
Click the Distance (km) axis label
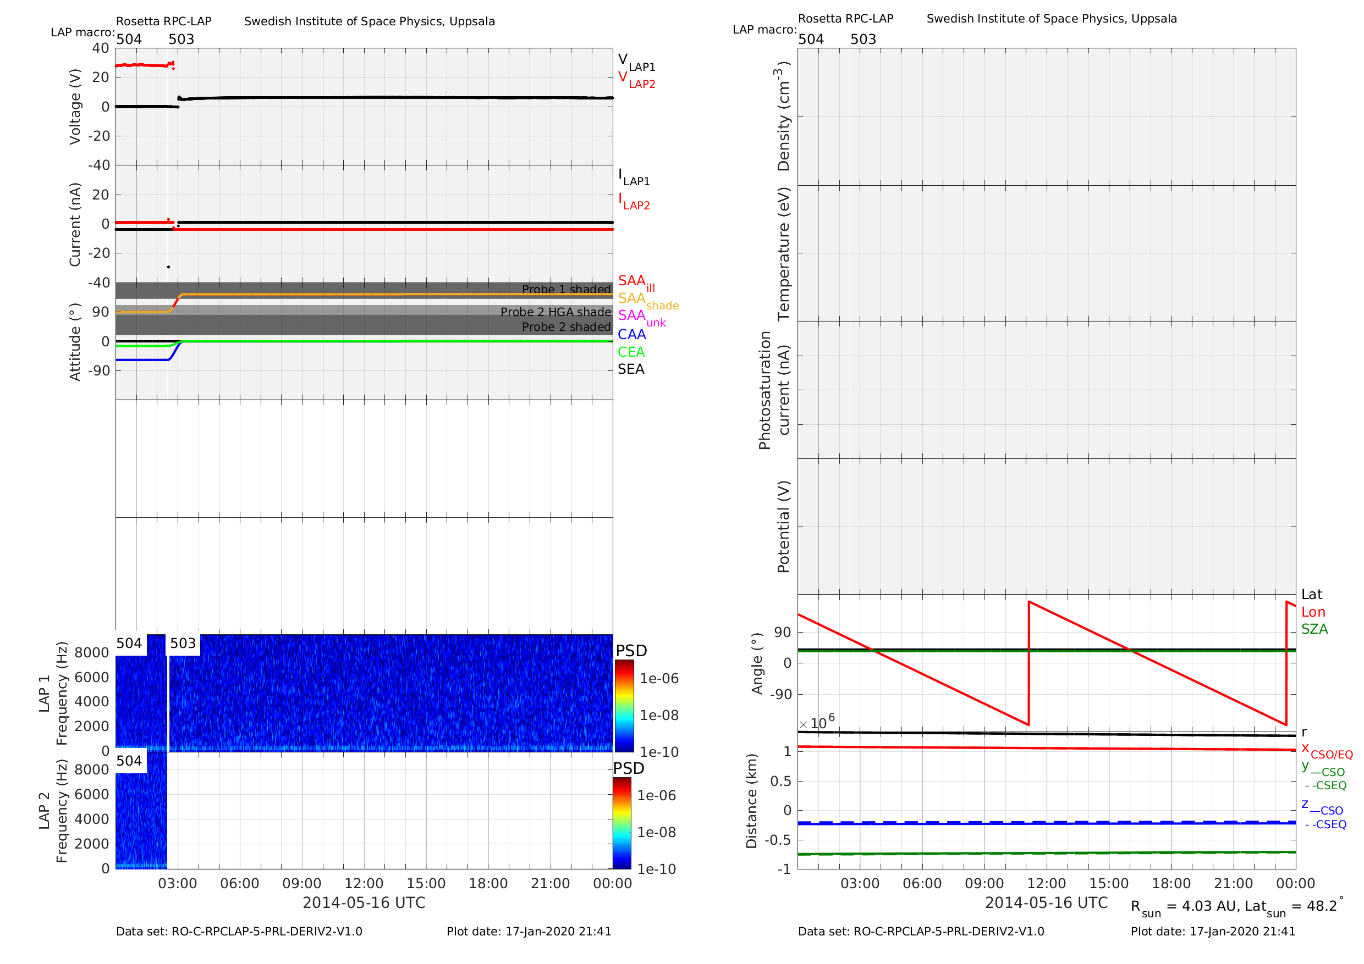751,801
